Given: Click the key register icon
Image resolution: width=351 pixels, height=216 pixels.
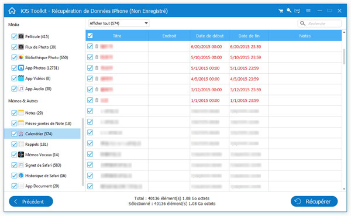Looking at the screenshot, I should 289,11.
